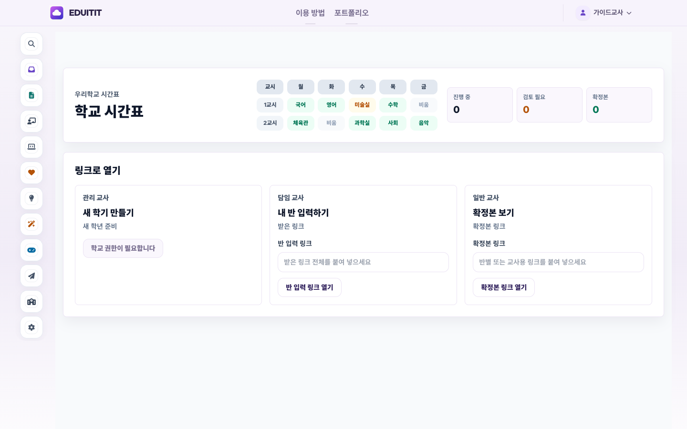Click the 금 column header
This screenshot has width=687, height=429.
pyautogui.click(x=424, y=87)
